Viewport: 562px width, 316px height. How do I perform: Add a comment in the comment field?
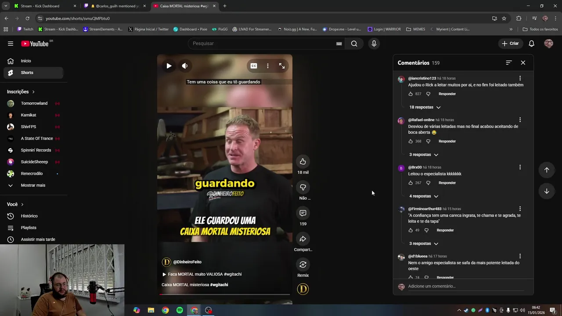point(466,286)
